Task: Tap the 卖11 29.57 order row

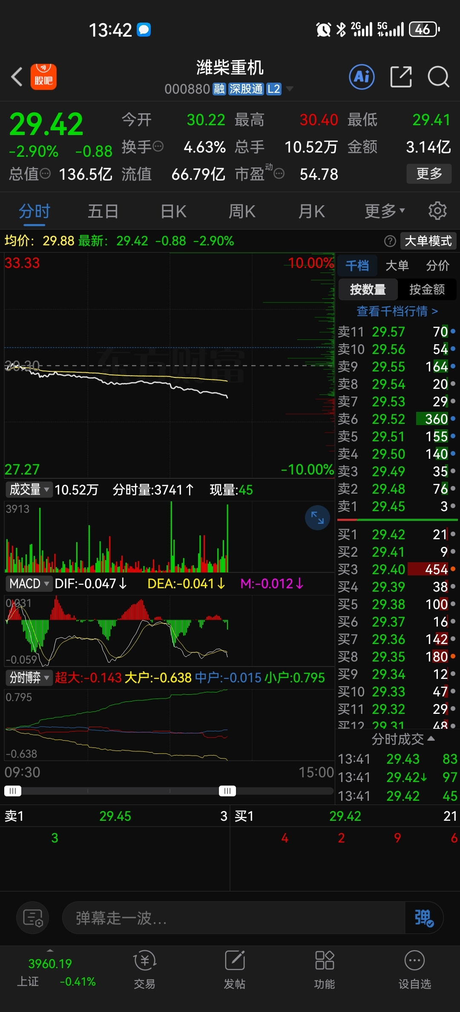Action: 397,331
